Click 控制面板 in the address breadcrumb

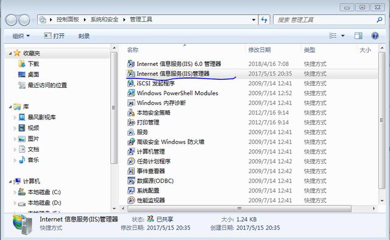point(68,19)
